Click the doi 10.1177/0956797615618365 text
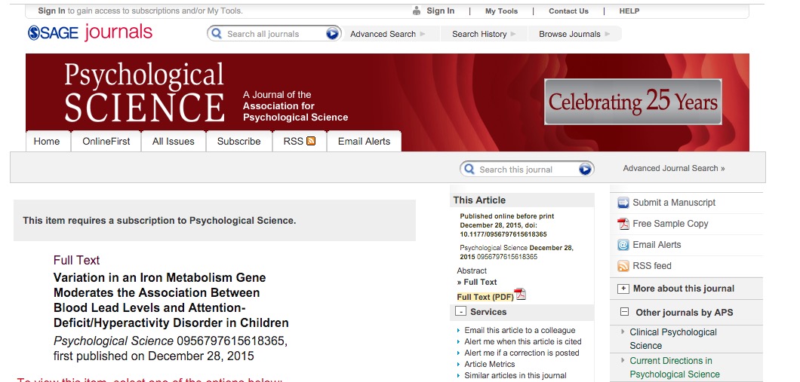Viewport: 800px width, 382px height. [x=503, y=234]
